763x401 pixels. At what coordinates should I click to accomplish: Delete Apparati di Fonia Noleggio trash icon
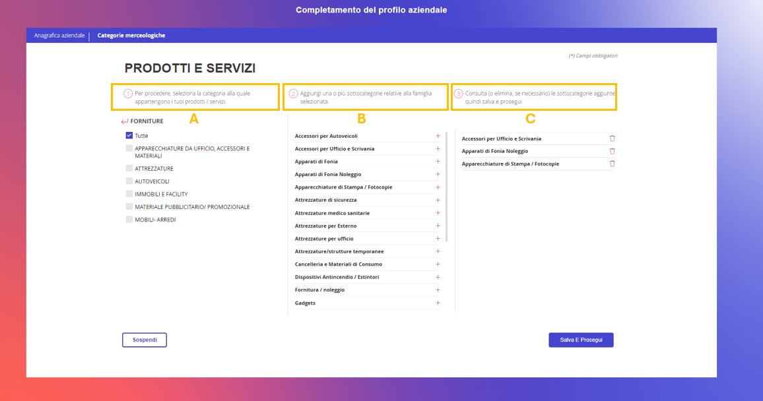(x=612, y=151)
